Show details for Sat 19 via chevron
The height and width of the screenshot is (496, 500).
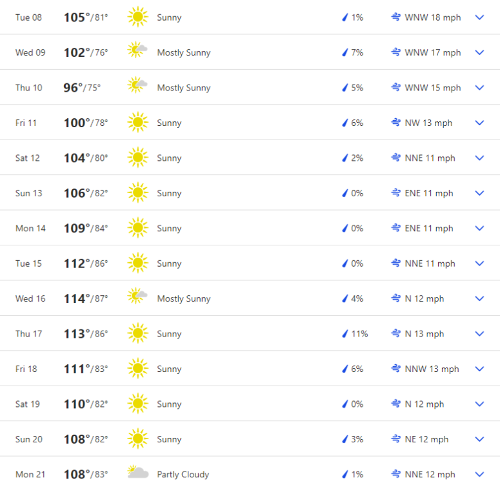479,404
